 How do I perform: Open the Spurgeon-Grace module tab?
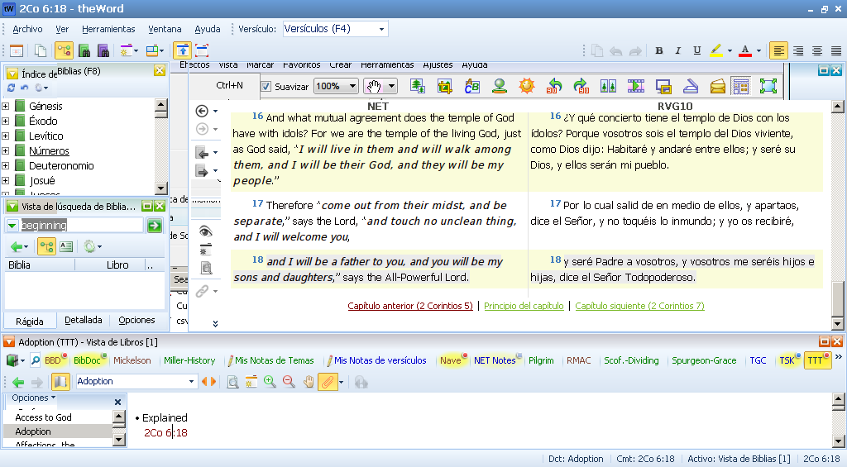pos(703,360)
